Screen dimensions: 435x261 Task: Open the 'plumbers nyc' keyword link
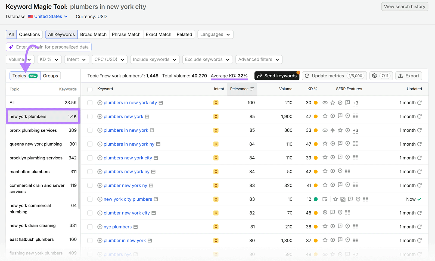pos(117,254)
